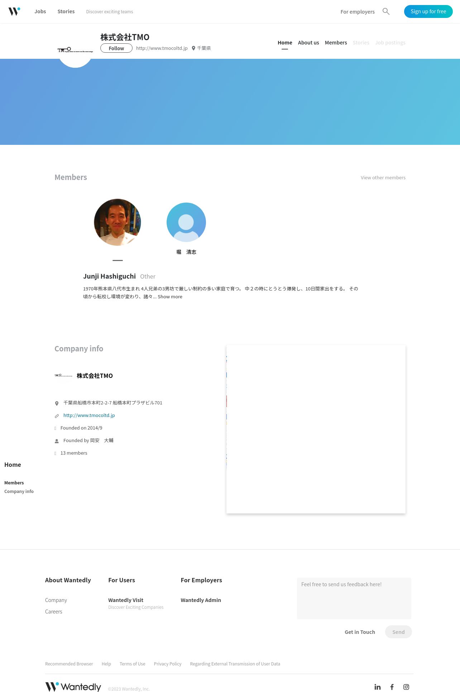The height and width of the screenshot is (692, 460).
Task: Open the Recommended Browser link
Action: coord(69,664)
